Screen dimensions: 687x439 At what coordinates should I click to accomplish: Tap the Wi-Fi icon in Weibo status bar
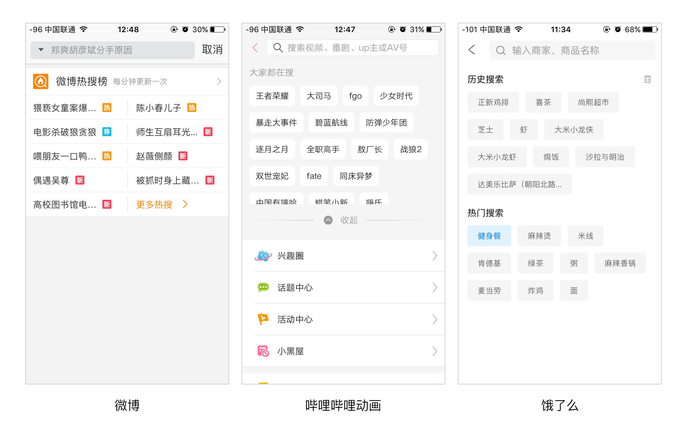pos(84,29)
